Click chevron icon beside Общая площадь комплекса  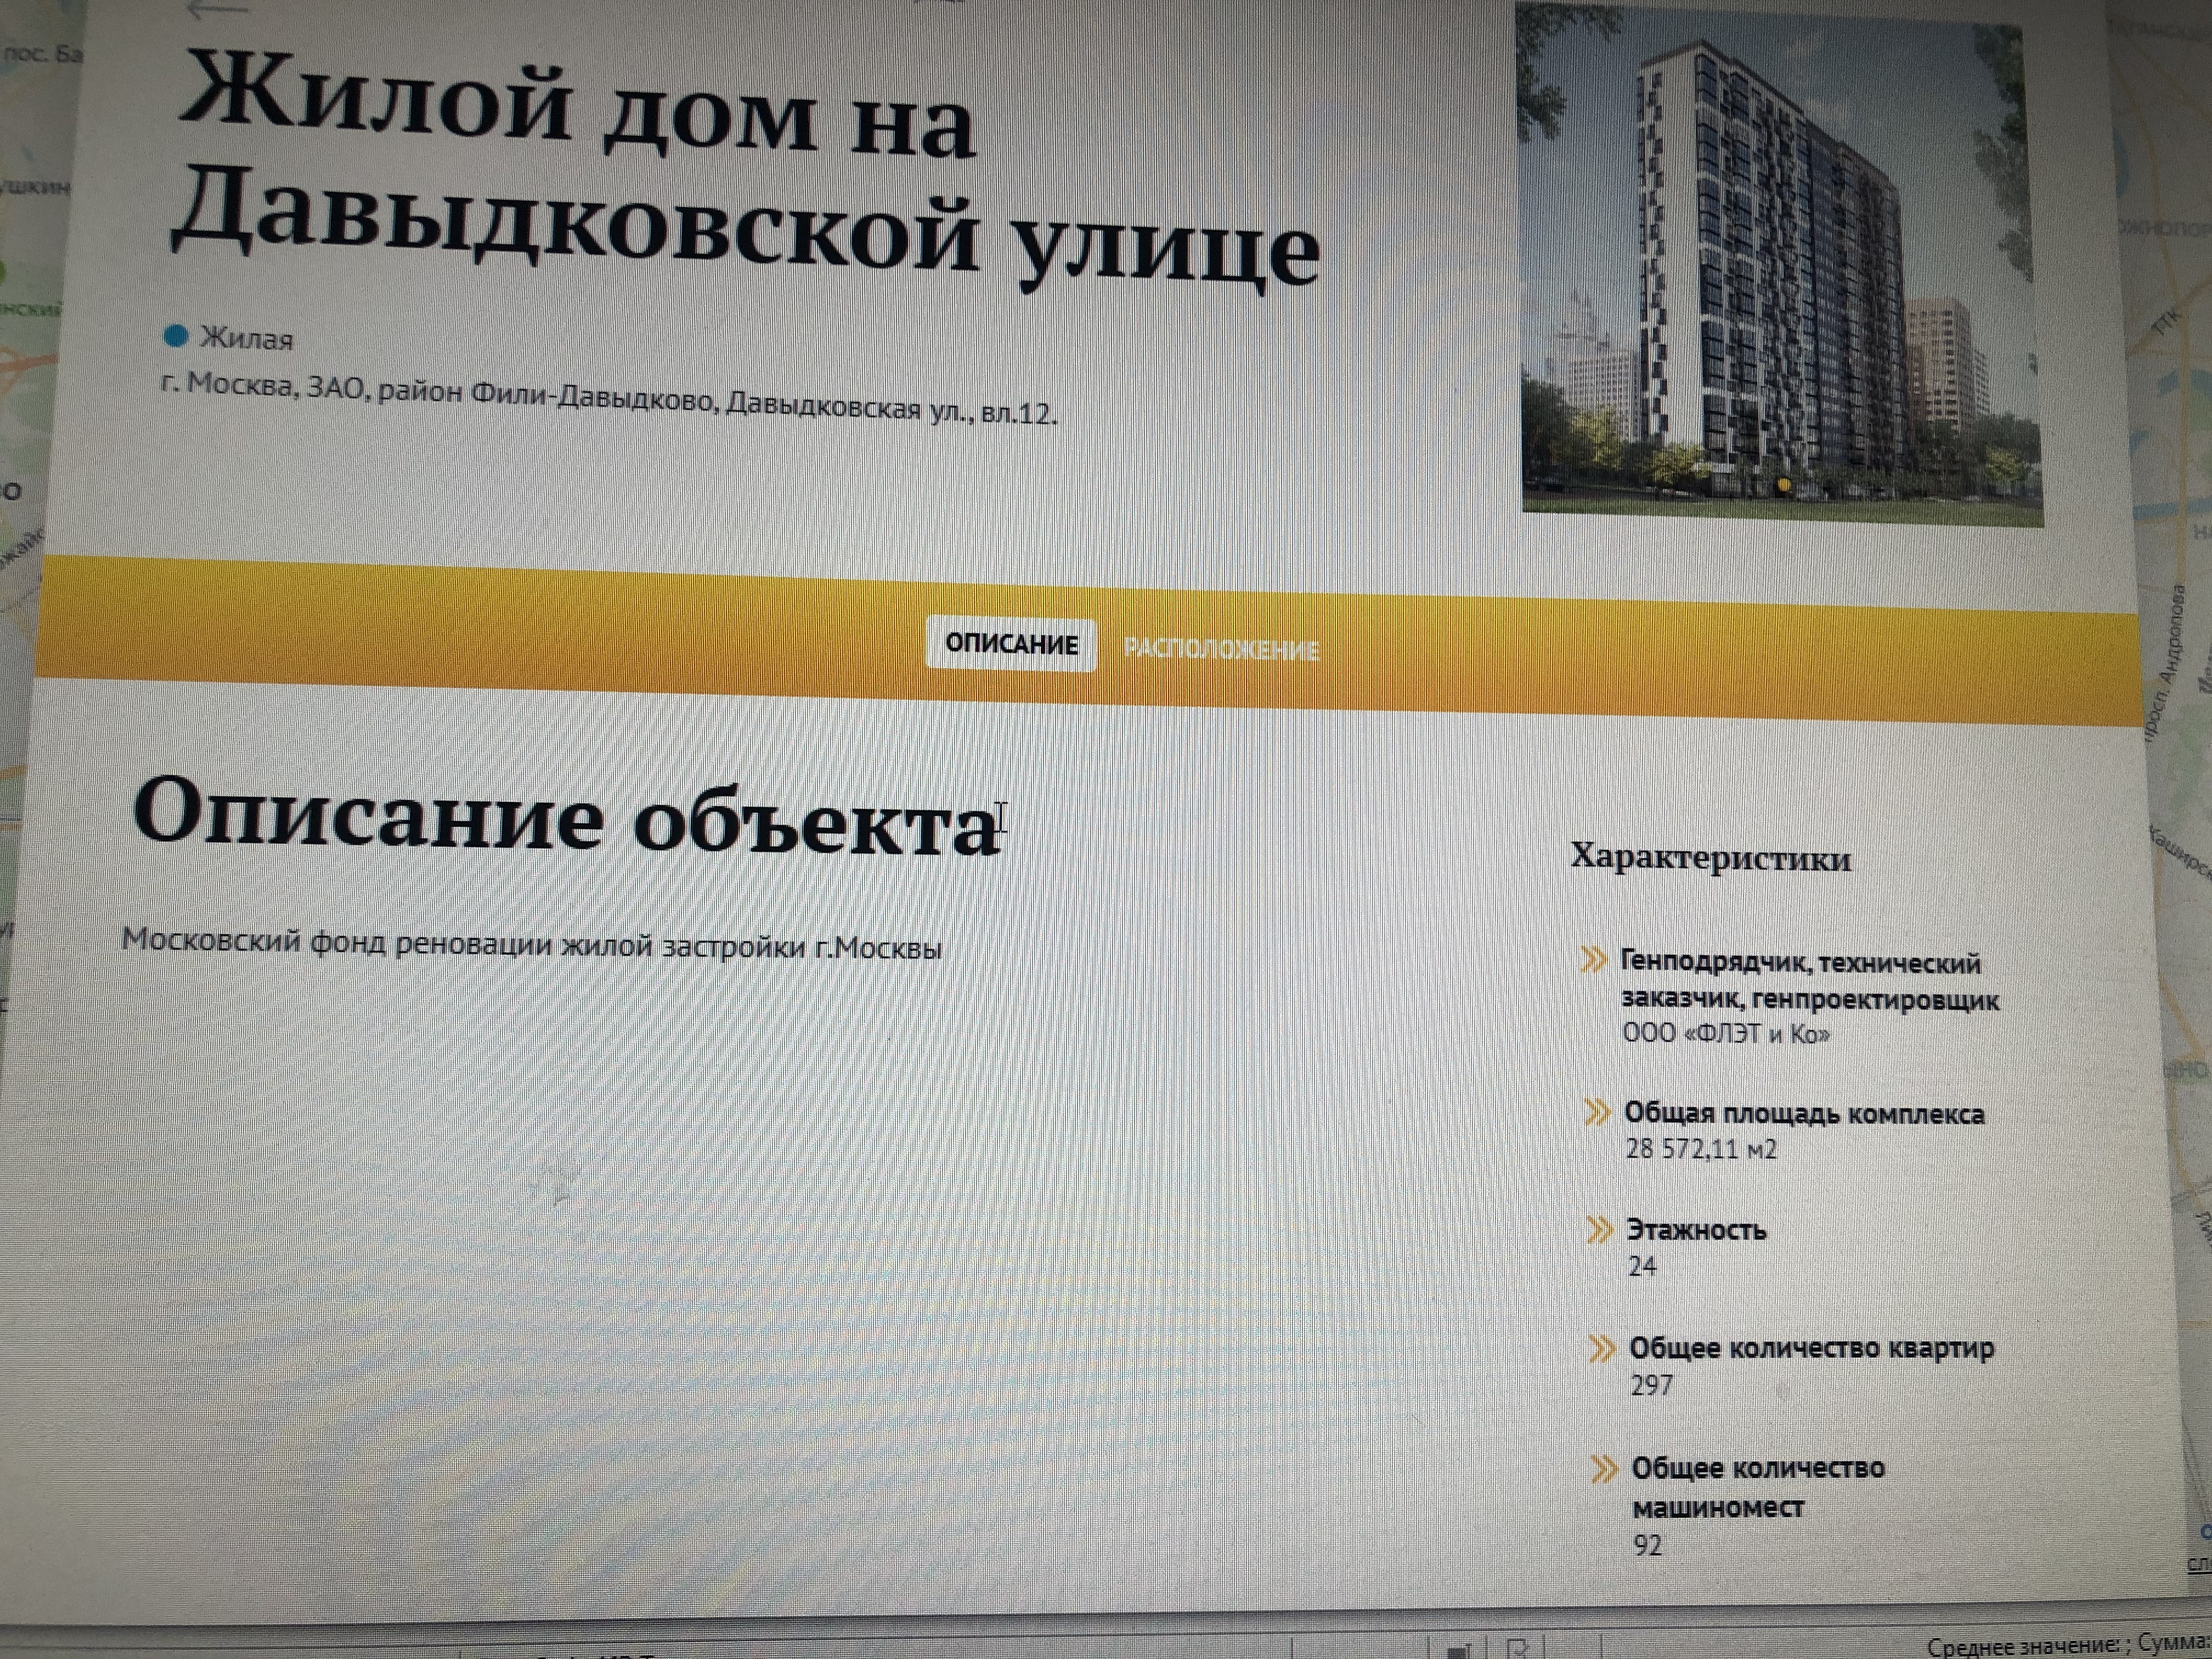click(1597, 1112)
